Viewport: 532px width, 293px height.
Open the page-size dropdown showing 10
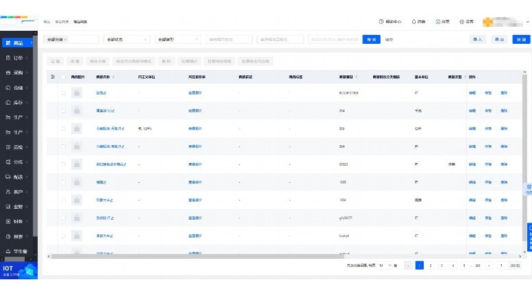(x=385, y=266)
